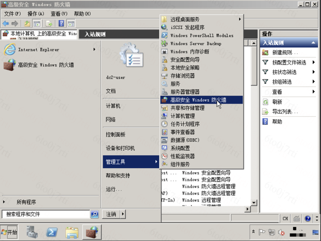Launch Windows Server Backup
321x241 pixels.
(x=201, y=43)
